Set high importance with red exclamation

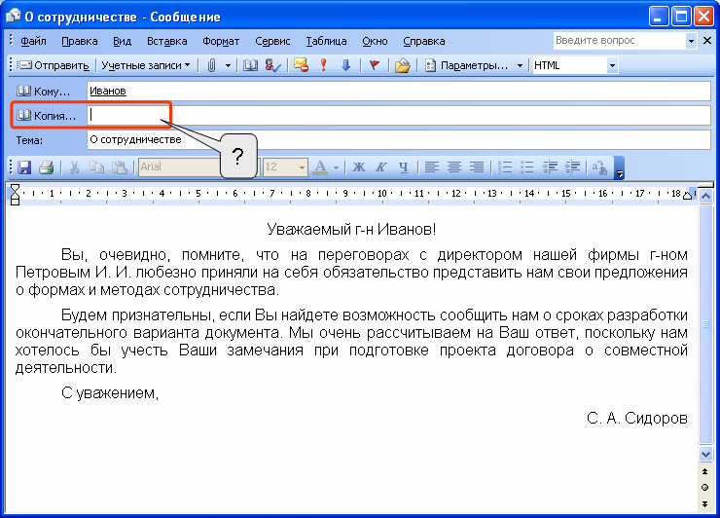(324, 66)
